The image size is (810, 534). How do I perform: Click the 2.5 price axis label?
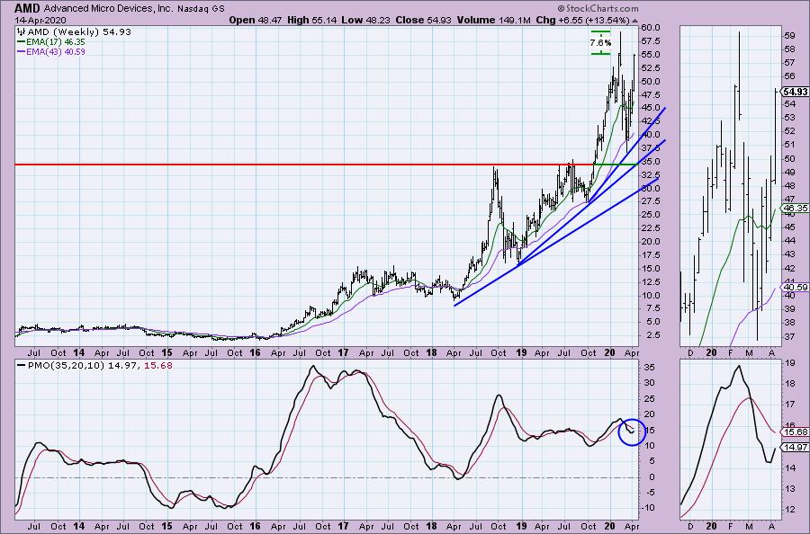click(x=653, y=334)
